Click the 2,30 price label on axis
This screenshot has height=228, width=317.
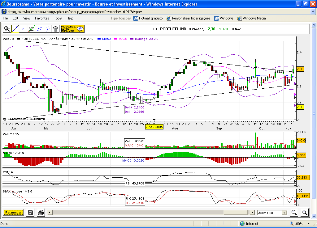pyautogui.click(x=300, y=69)
